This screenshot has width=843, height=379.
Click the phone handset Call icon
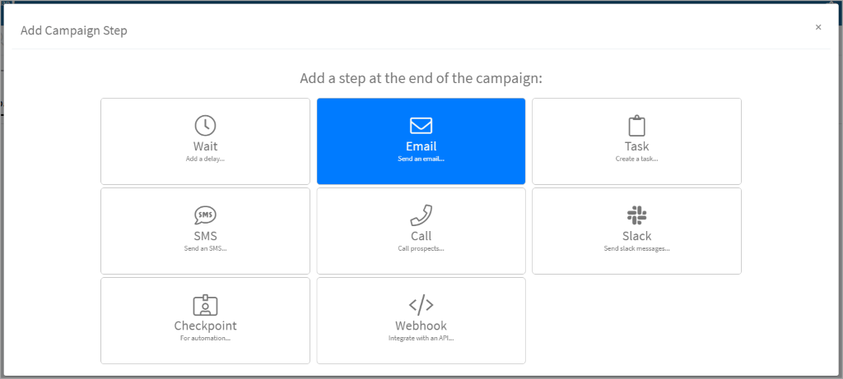coord(421,215)
